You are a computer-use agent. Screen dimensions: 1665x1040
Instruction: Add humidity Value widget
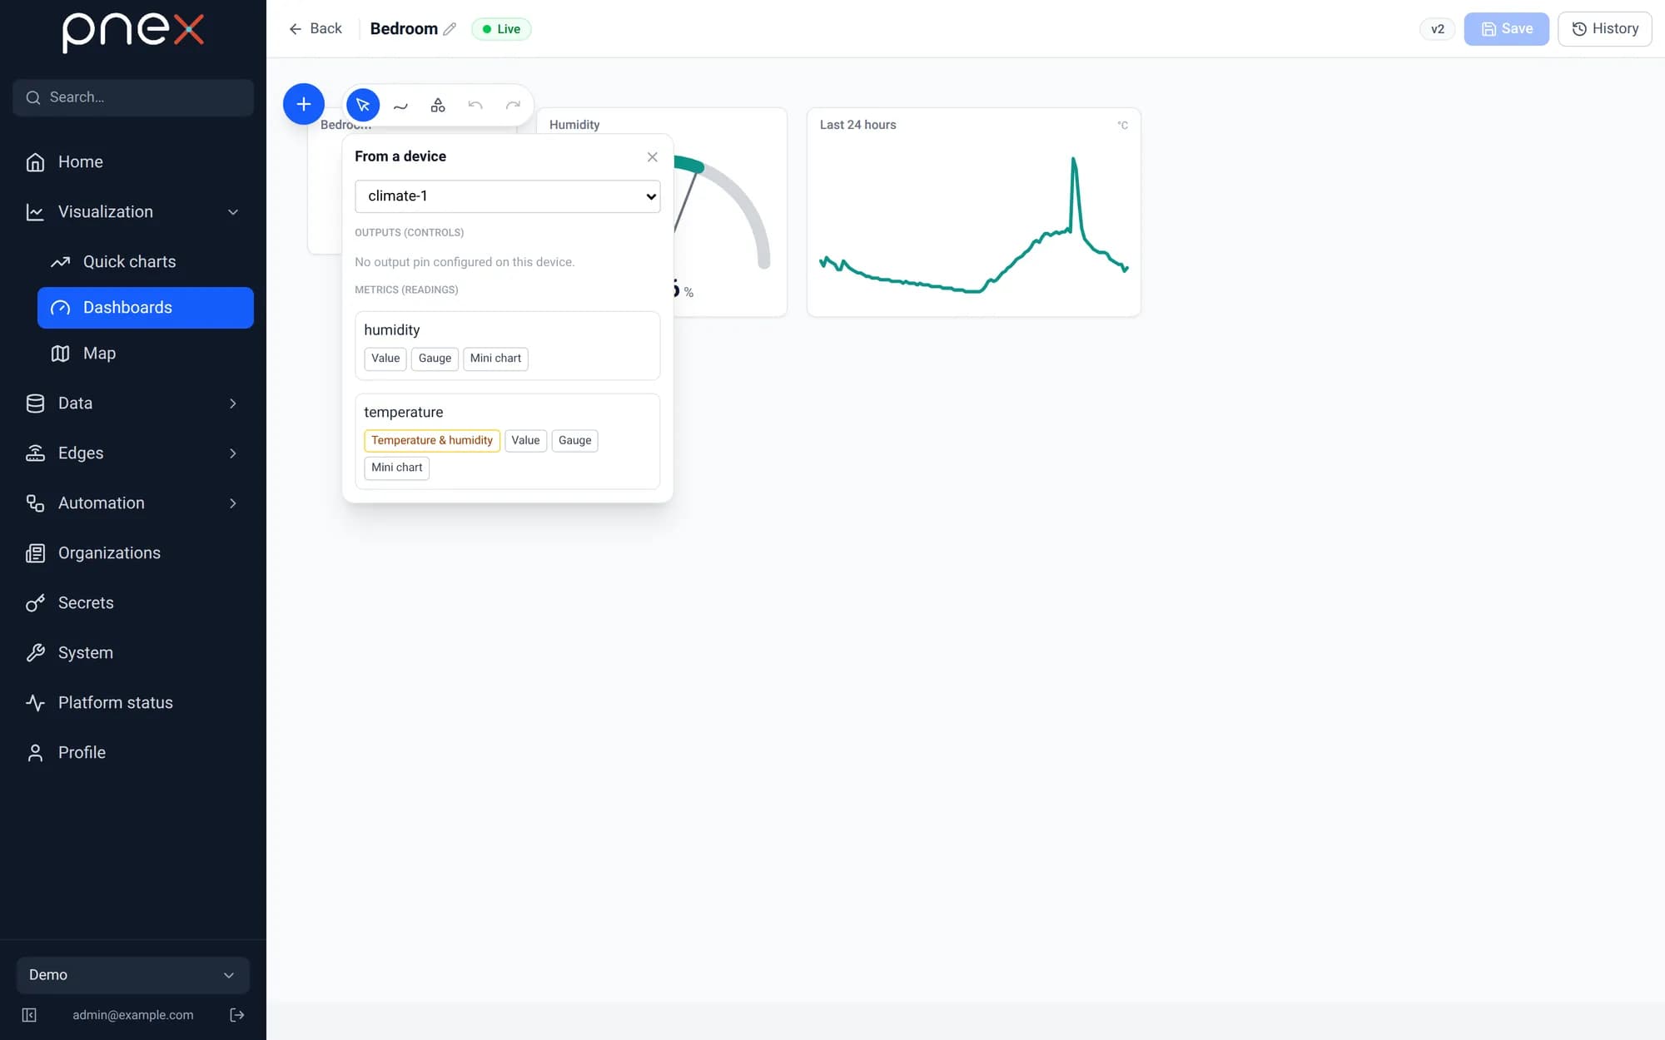385,359
